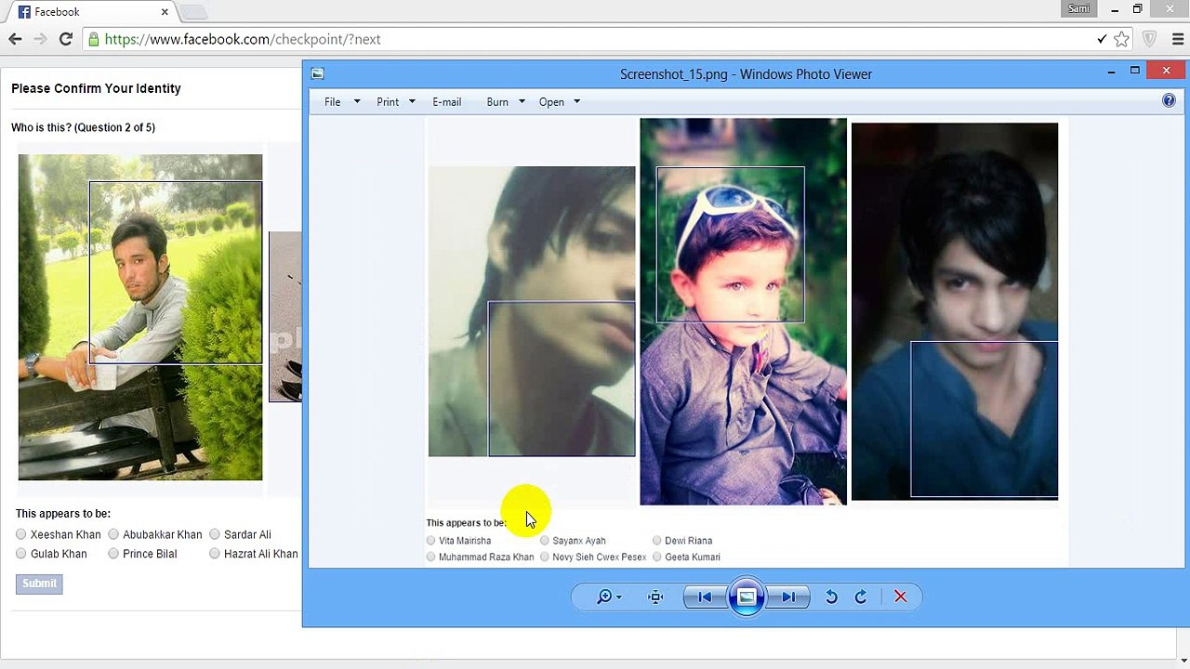Open zoom slider dropdown arrow

619,597
